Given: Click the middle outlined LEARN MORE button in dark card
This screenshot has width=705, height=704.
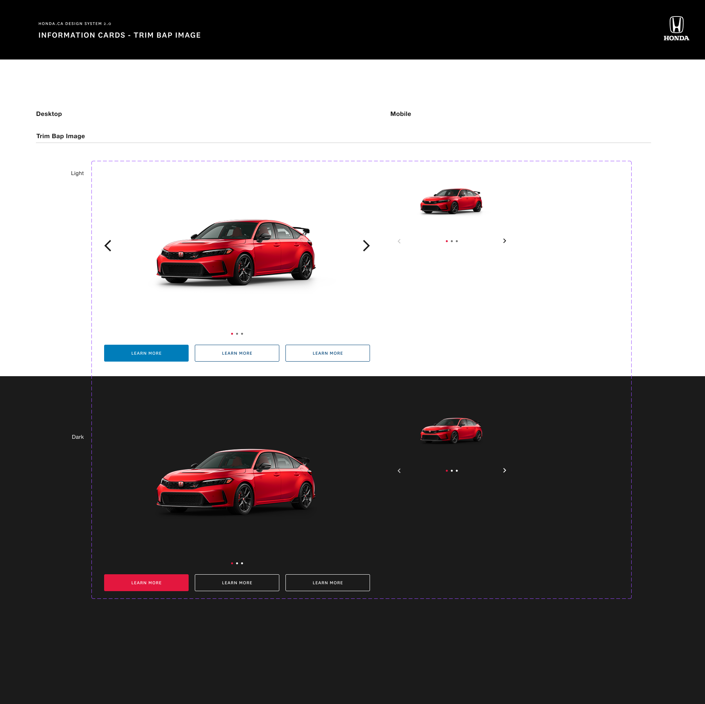Looking at the screenshot, I should pos(237,583).
